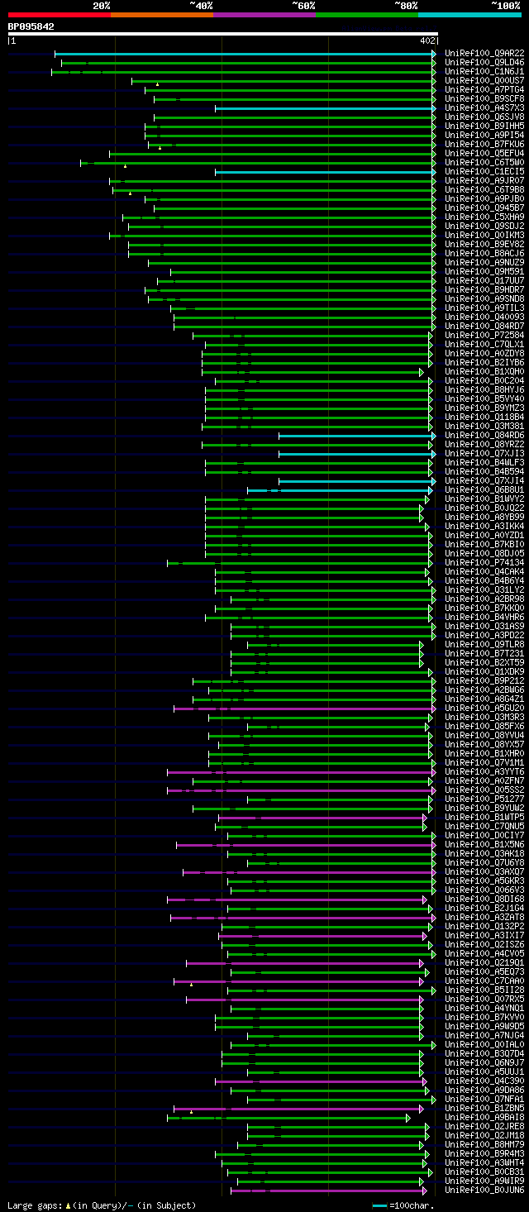The height and width of the screenshot is (1212, 529).
Task: Select the UniRef100_Q84RD6 label
Action: pyautogui.click(x=484, y=435)
